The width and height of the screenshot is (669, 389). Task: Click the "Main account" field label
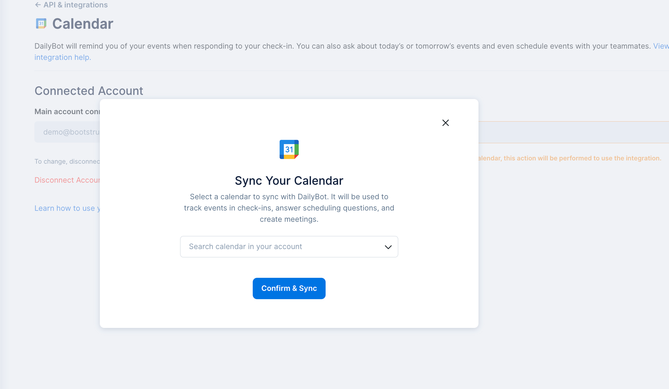[67, 111]
